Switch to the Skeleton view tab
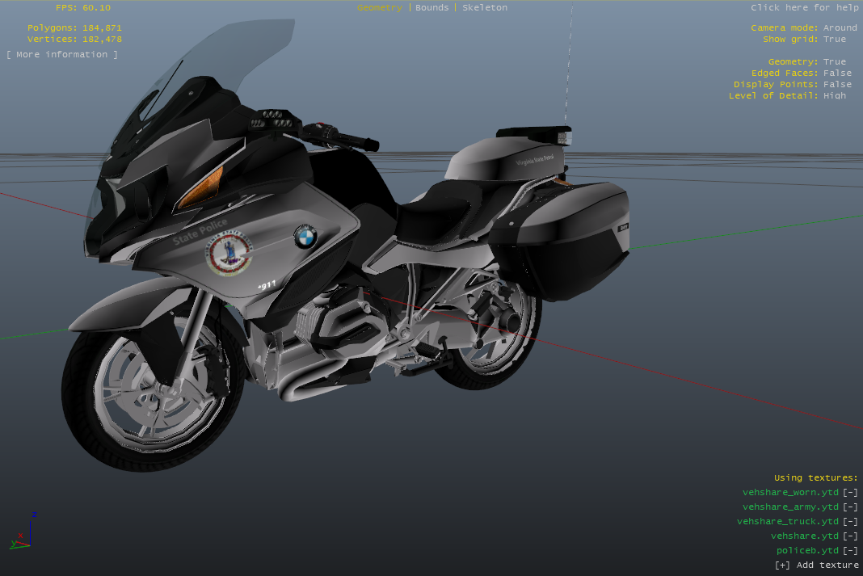863x576 pixels. (x=485, y=8)
